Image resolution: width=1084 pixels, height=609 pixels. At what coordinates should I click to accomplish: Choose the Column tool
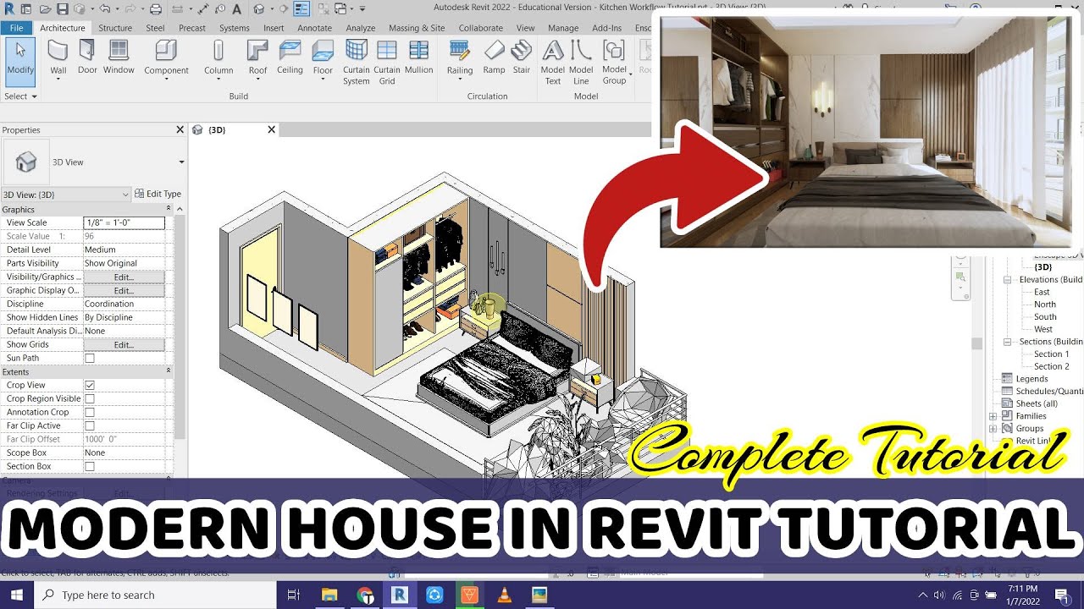[x=218, y=59]
